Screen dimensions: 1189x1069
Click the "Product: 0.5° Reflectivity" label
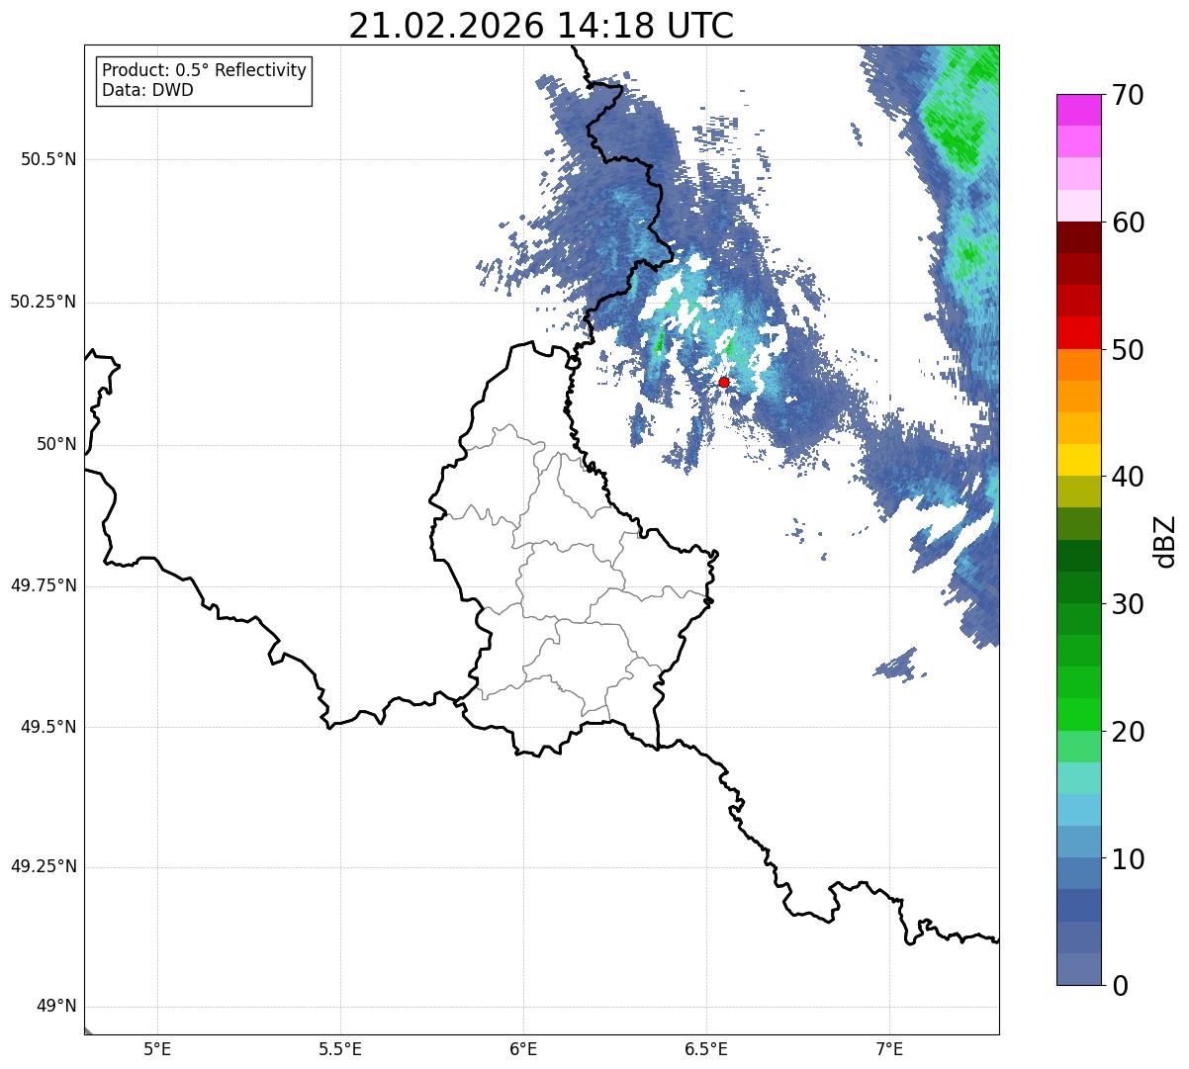click(x=204, y=71)
